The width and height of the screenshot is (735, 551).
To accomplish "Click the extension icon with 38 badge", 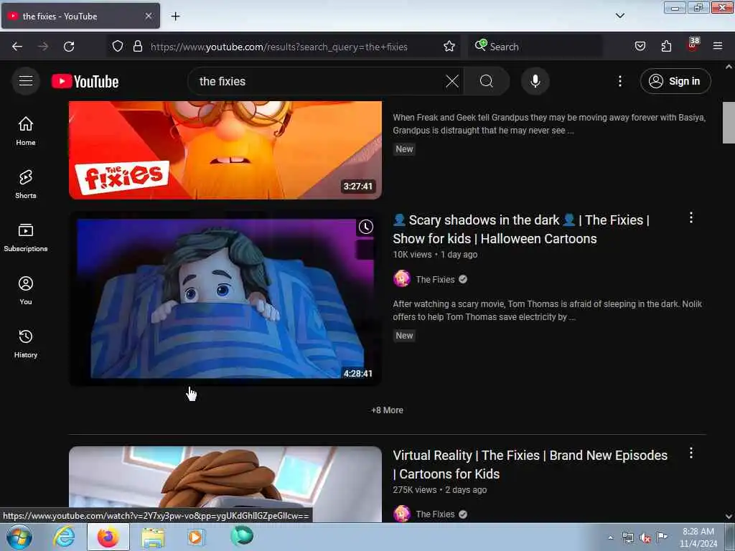I will pos(693,45).
